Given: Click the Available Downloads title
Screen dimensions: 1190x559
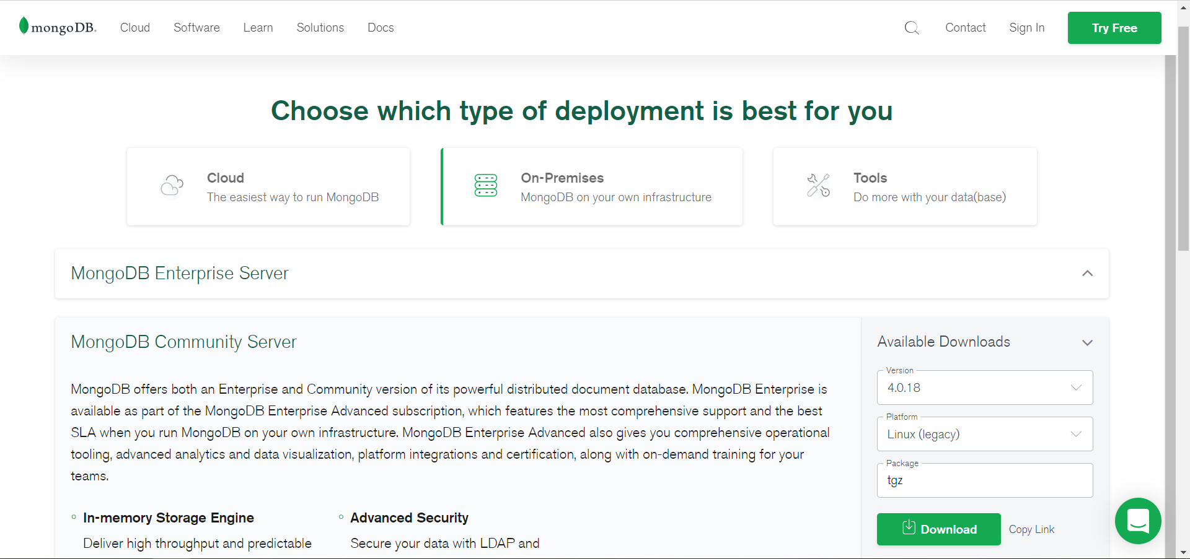Looking at the screenshot, I should (943, 342).
